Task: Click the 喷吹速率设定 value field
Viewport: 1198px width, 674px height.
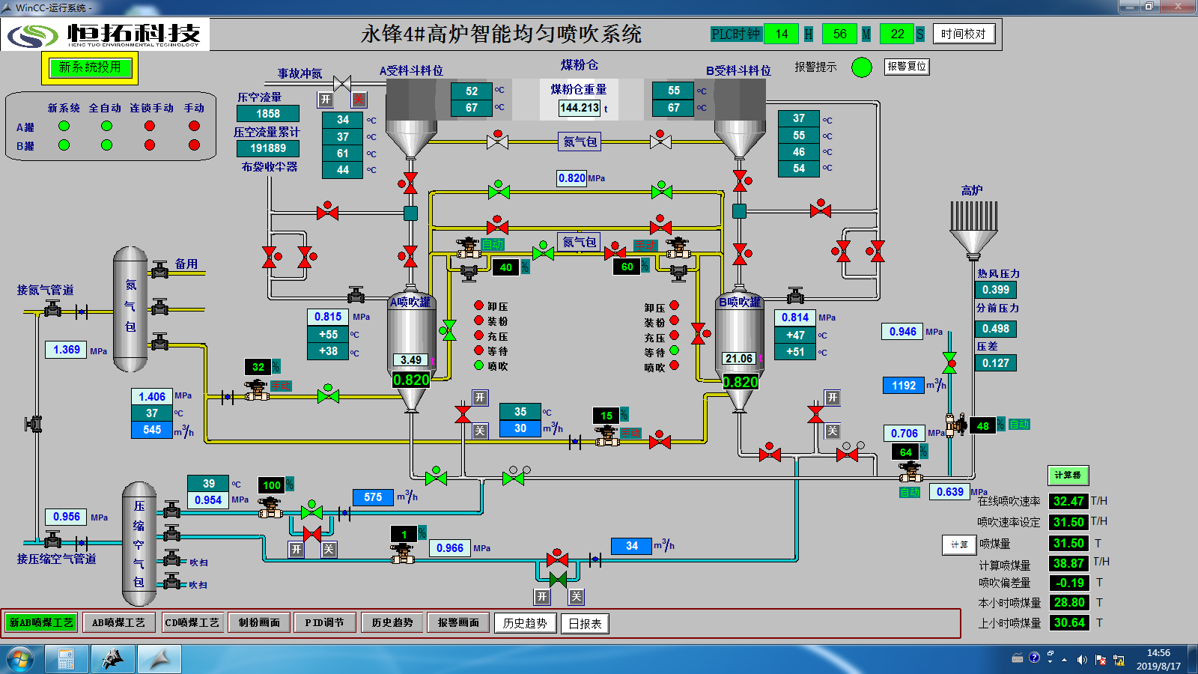Action: tap(1068, 522)
